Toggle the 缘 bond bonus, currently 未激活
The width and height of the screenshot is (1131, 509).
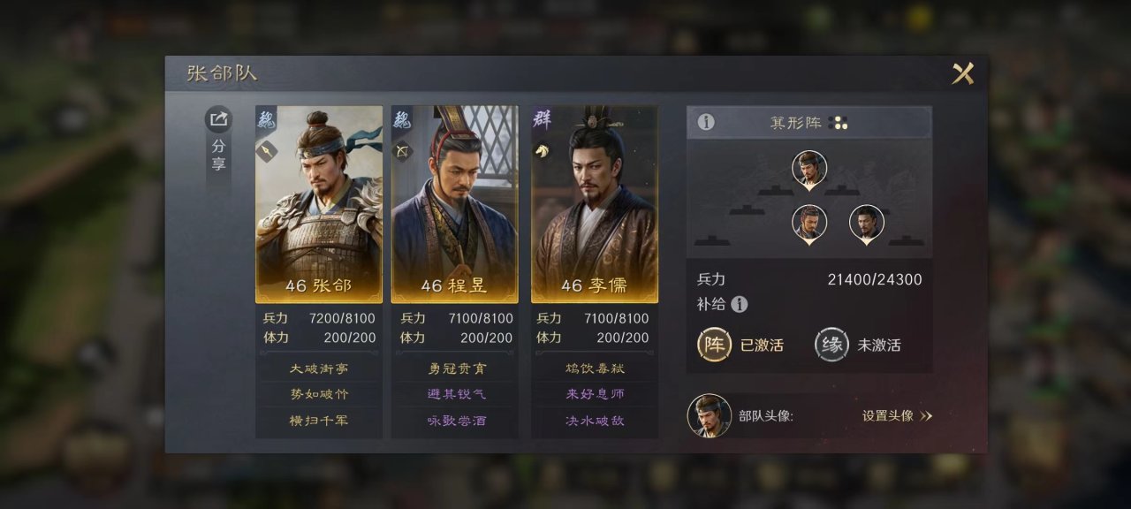point(831,345)
